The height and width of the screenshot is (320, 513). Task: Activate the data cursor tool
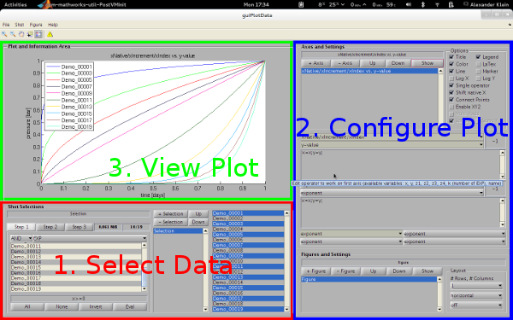pyautogui.click(x=30, y=34)
